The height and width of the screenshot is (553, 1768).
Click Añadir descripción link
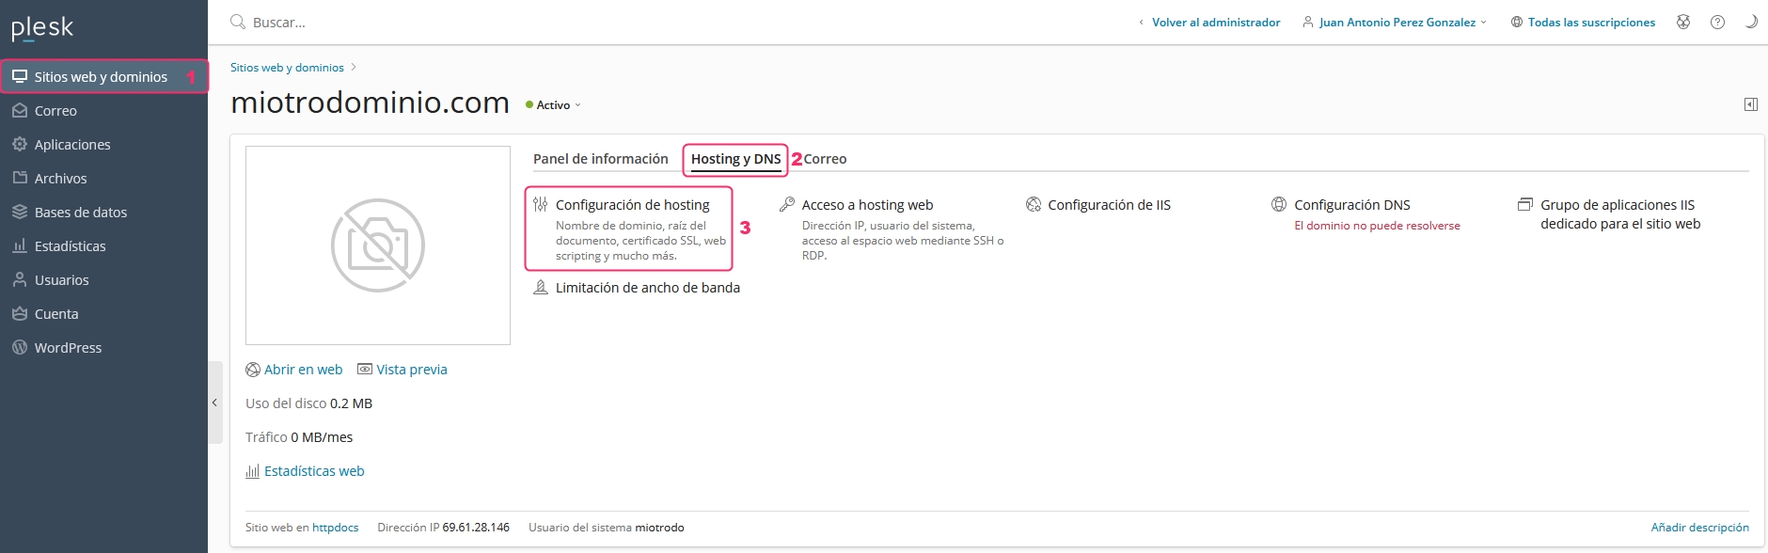coord(1699,528)
